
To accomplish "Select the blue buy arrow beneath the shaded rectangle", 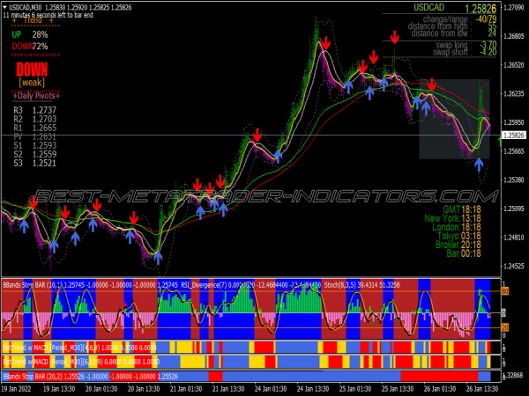I will tap(479, 165).
